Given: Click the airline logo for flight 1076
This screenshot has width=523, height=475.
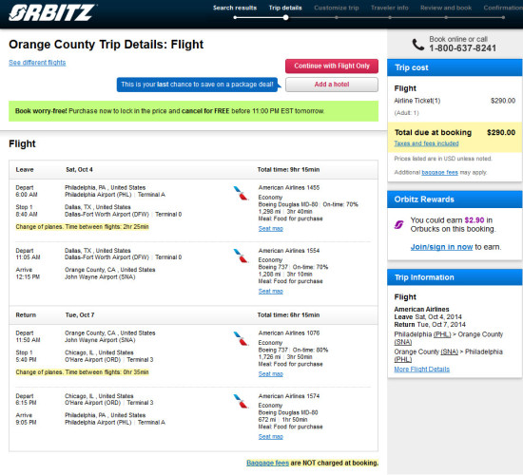Looking at the screenshot, I should click(x=241, y=338).
